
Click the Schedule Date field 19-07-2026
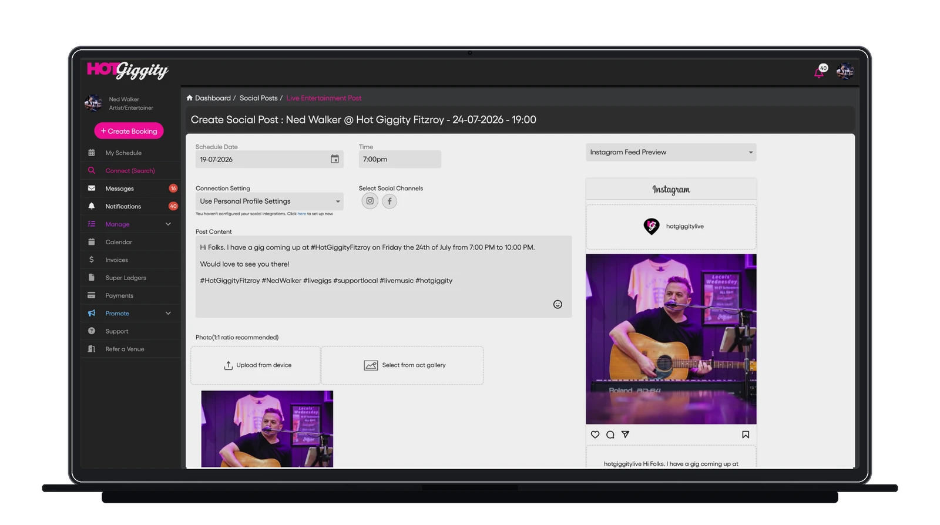270,159
